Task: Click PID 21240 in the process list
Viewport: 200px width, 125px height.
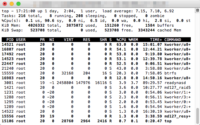Action: tap(8, 68)
